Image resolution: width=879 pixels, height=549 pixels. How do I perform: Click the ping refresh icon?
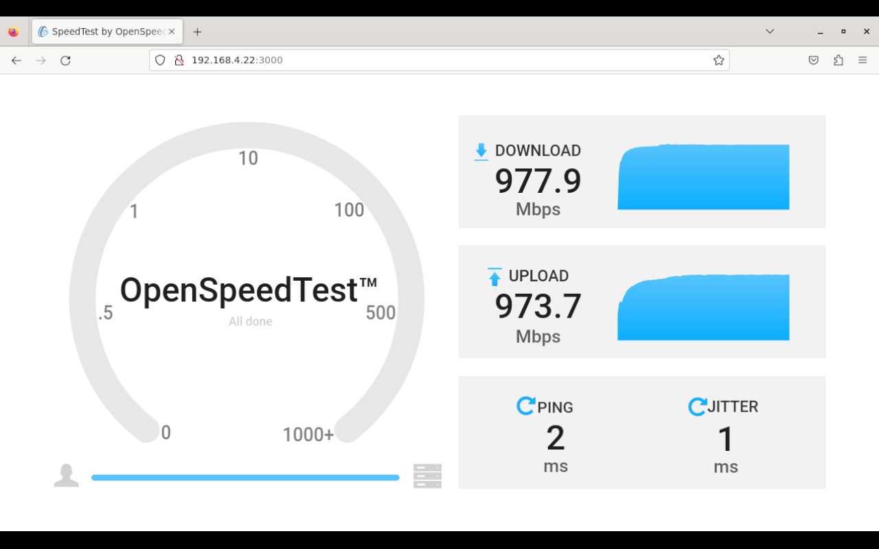click(525, 406)
